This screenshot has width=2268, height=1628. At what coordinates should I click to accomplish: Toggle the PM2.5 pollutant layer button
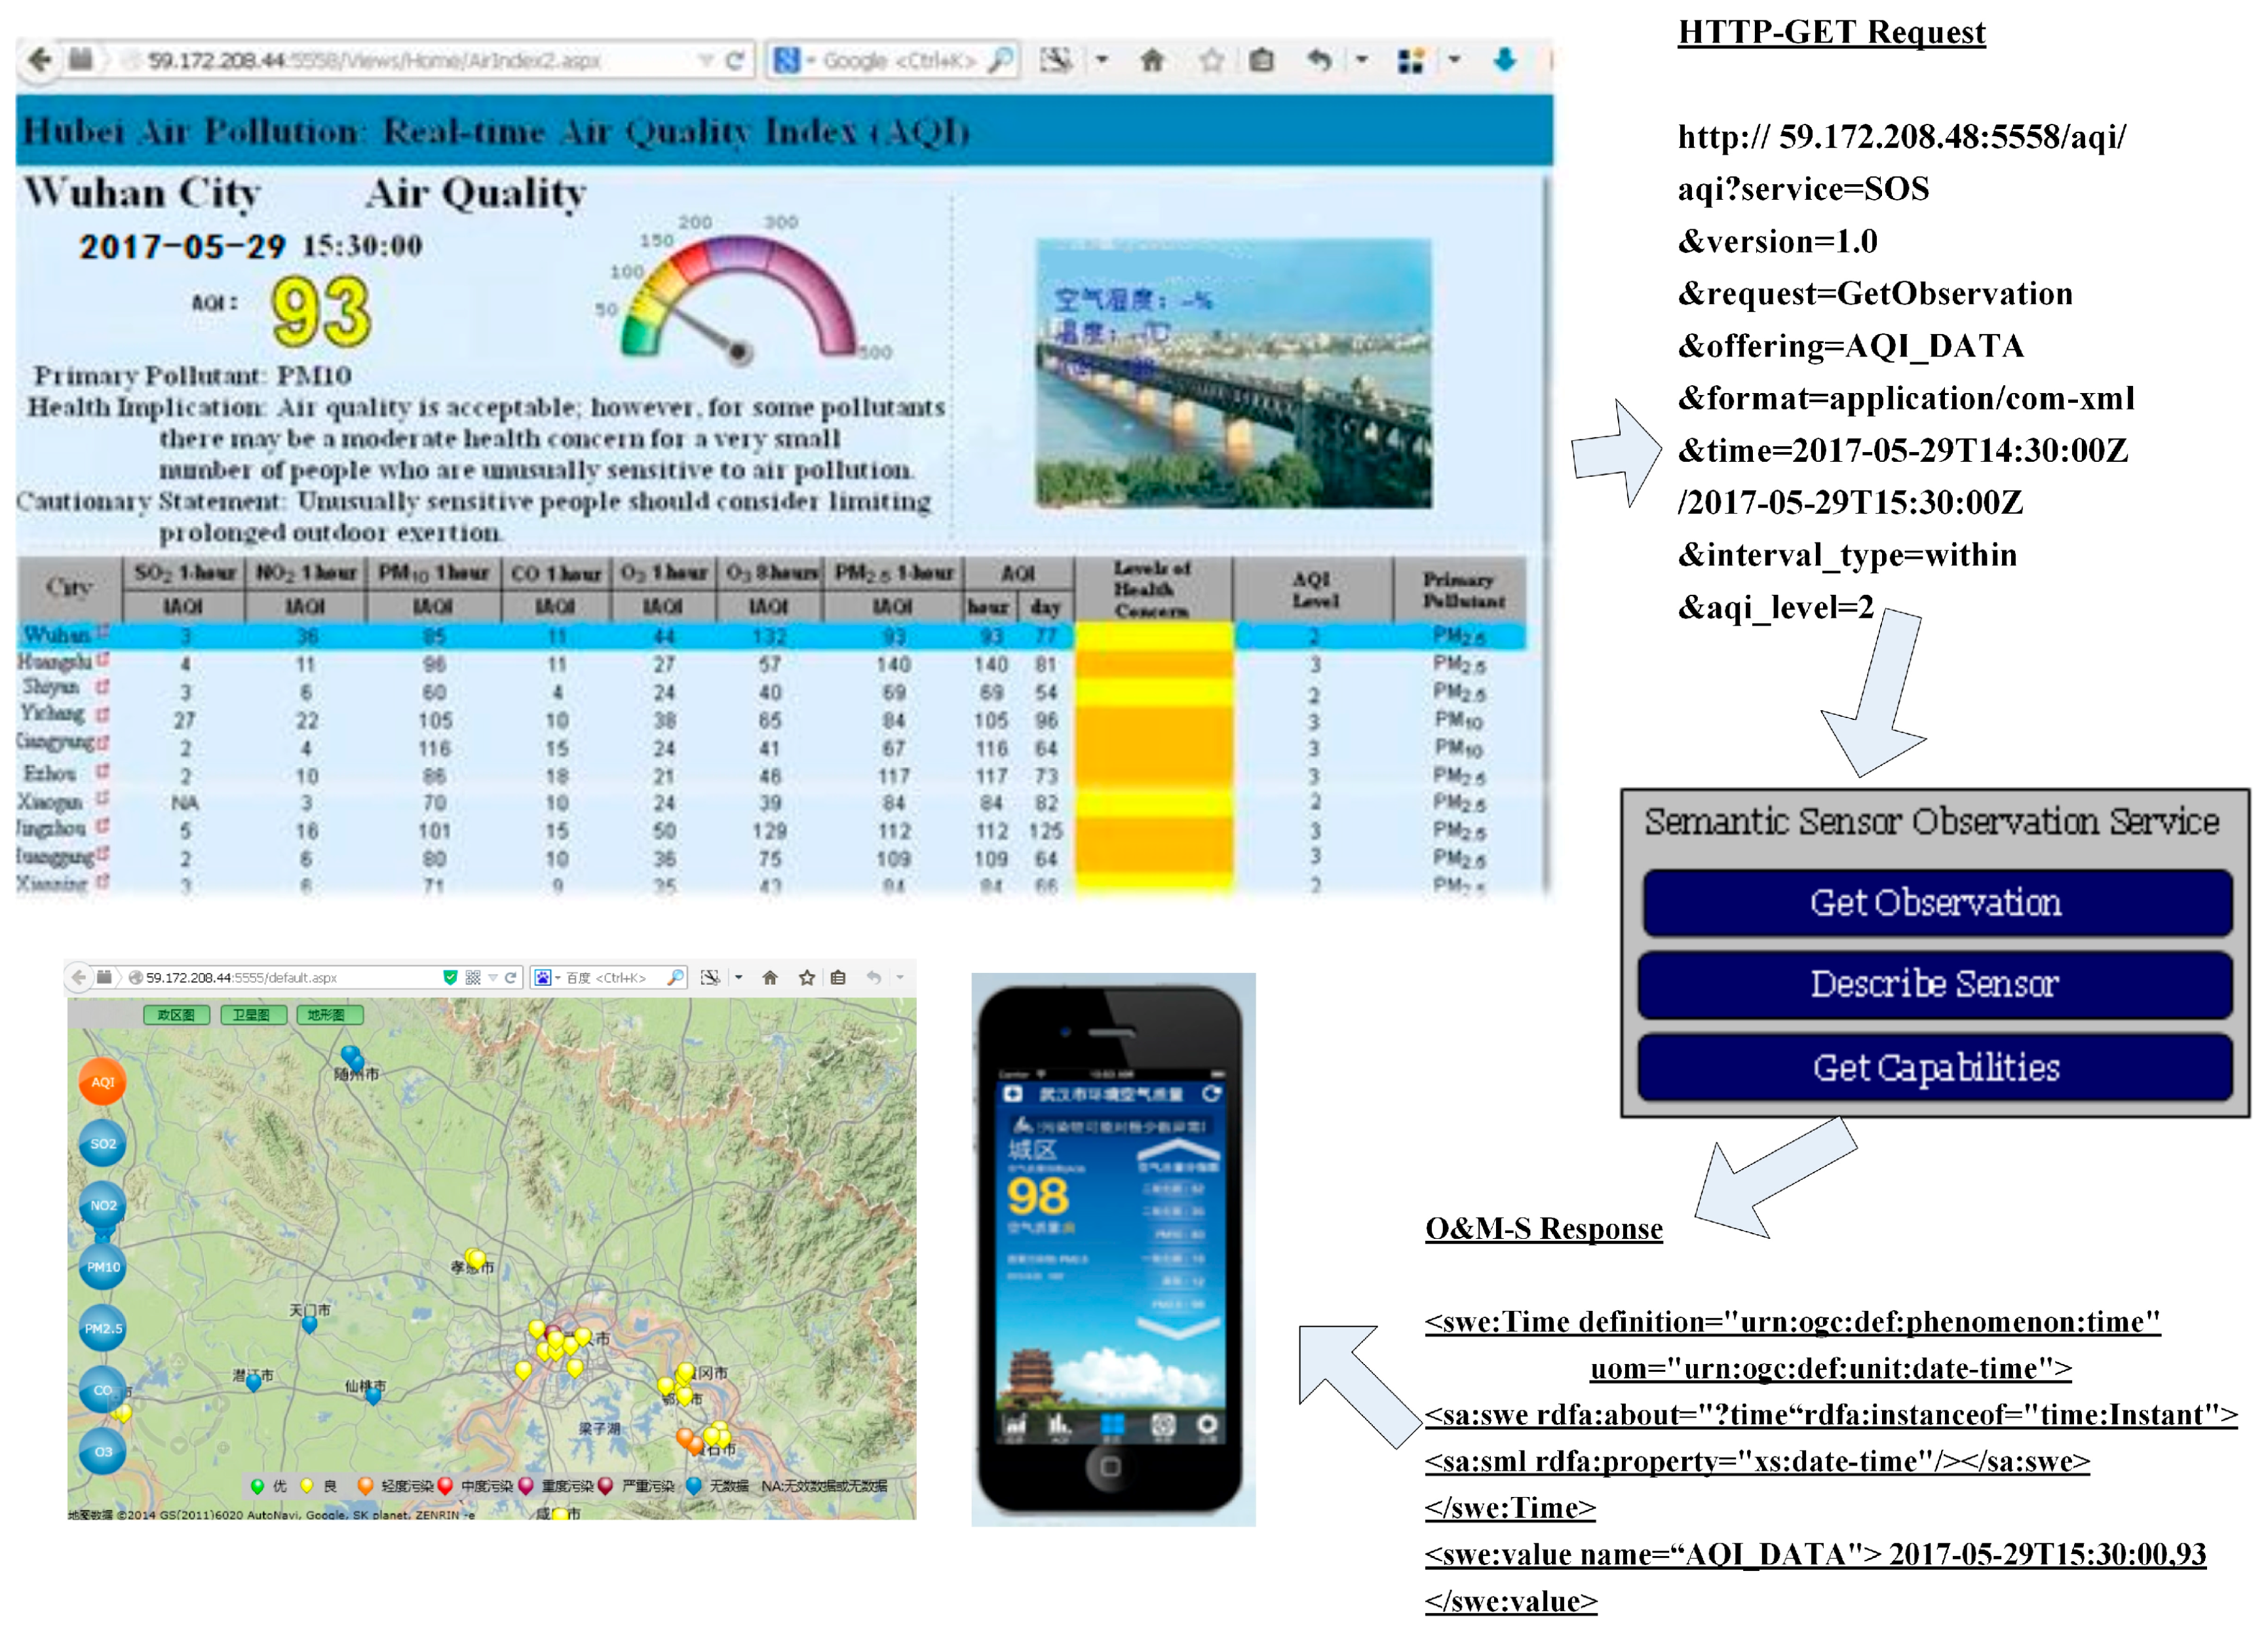coord(102,1328)
